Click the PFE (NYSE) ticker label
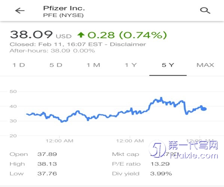Image resolution: width=224 pixels, height=187 pixels. coord(63,15)
